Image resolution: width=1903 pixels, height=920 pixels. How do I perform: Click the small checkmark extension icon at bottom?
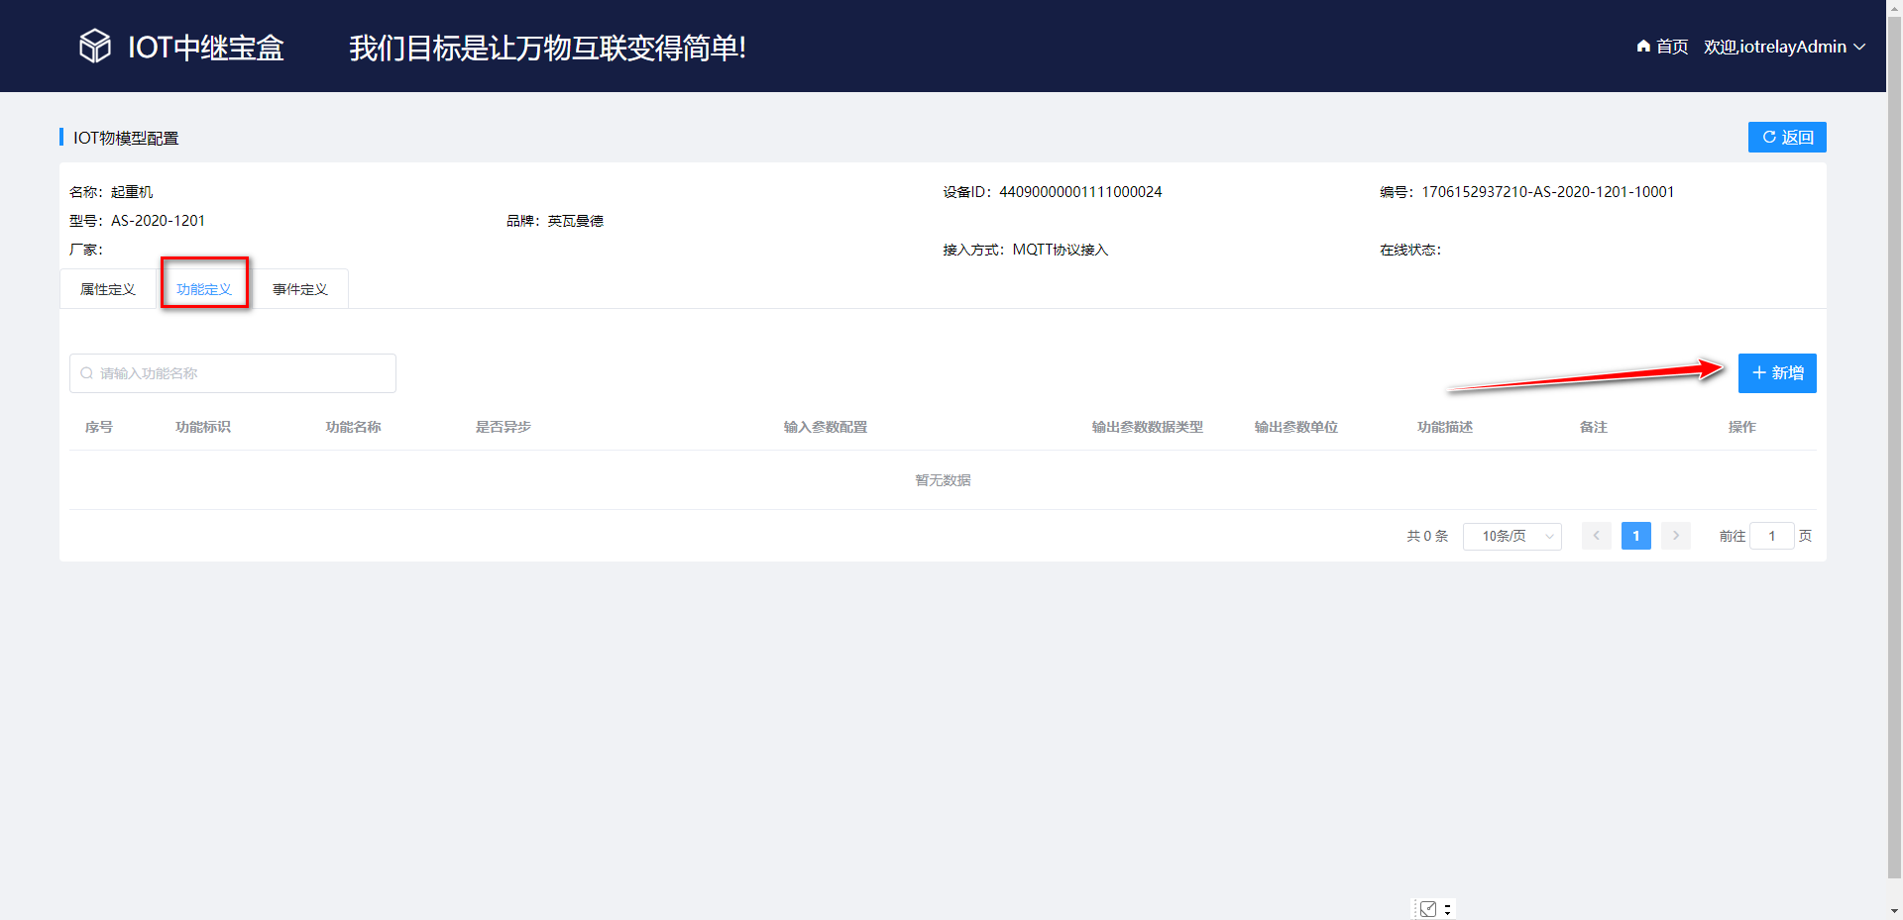(1427, 907)
